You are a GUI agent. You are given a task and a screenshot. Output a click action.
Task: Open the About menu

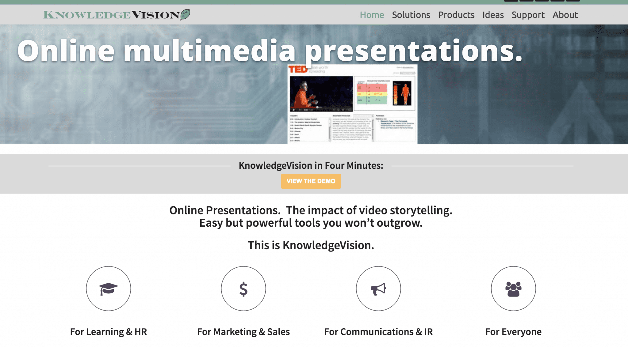(x=565, y=15)
